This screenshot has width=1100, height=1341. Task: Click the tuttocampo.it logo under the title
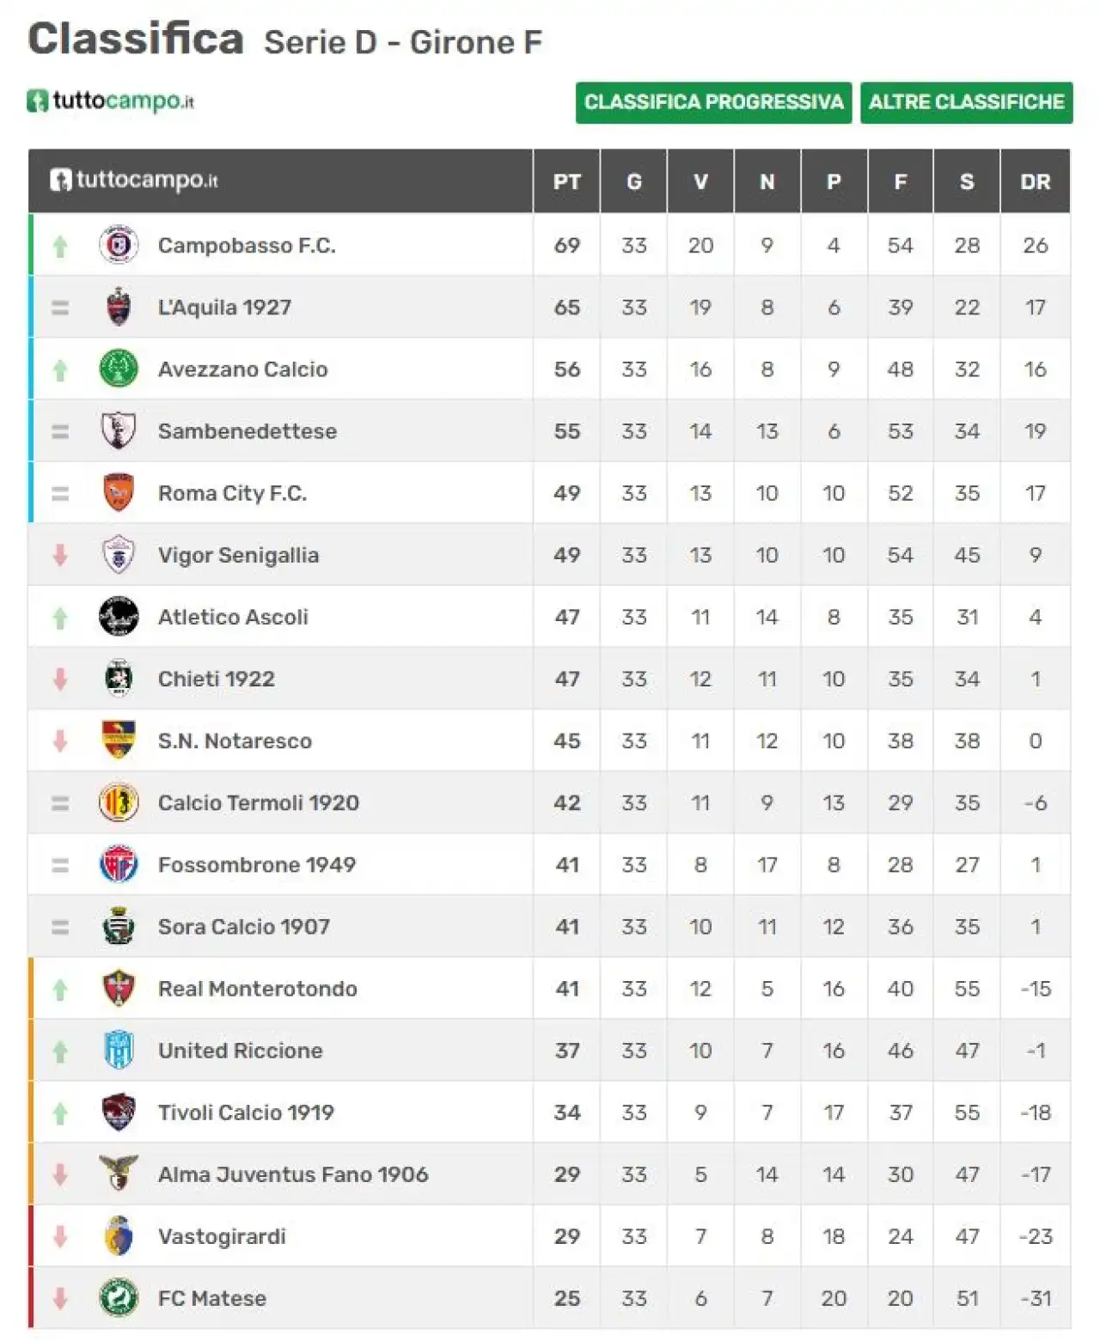coord(111,101)
